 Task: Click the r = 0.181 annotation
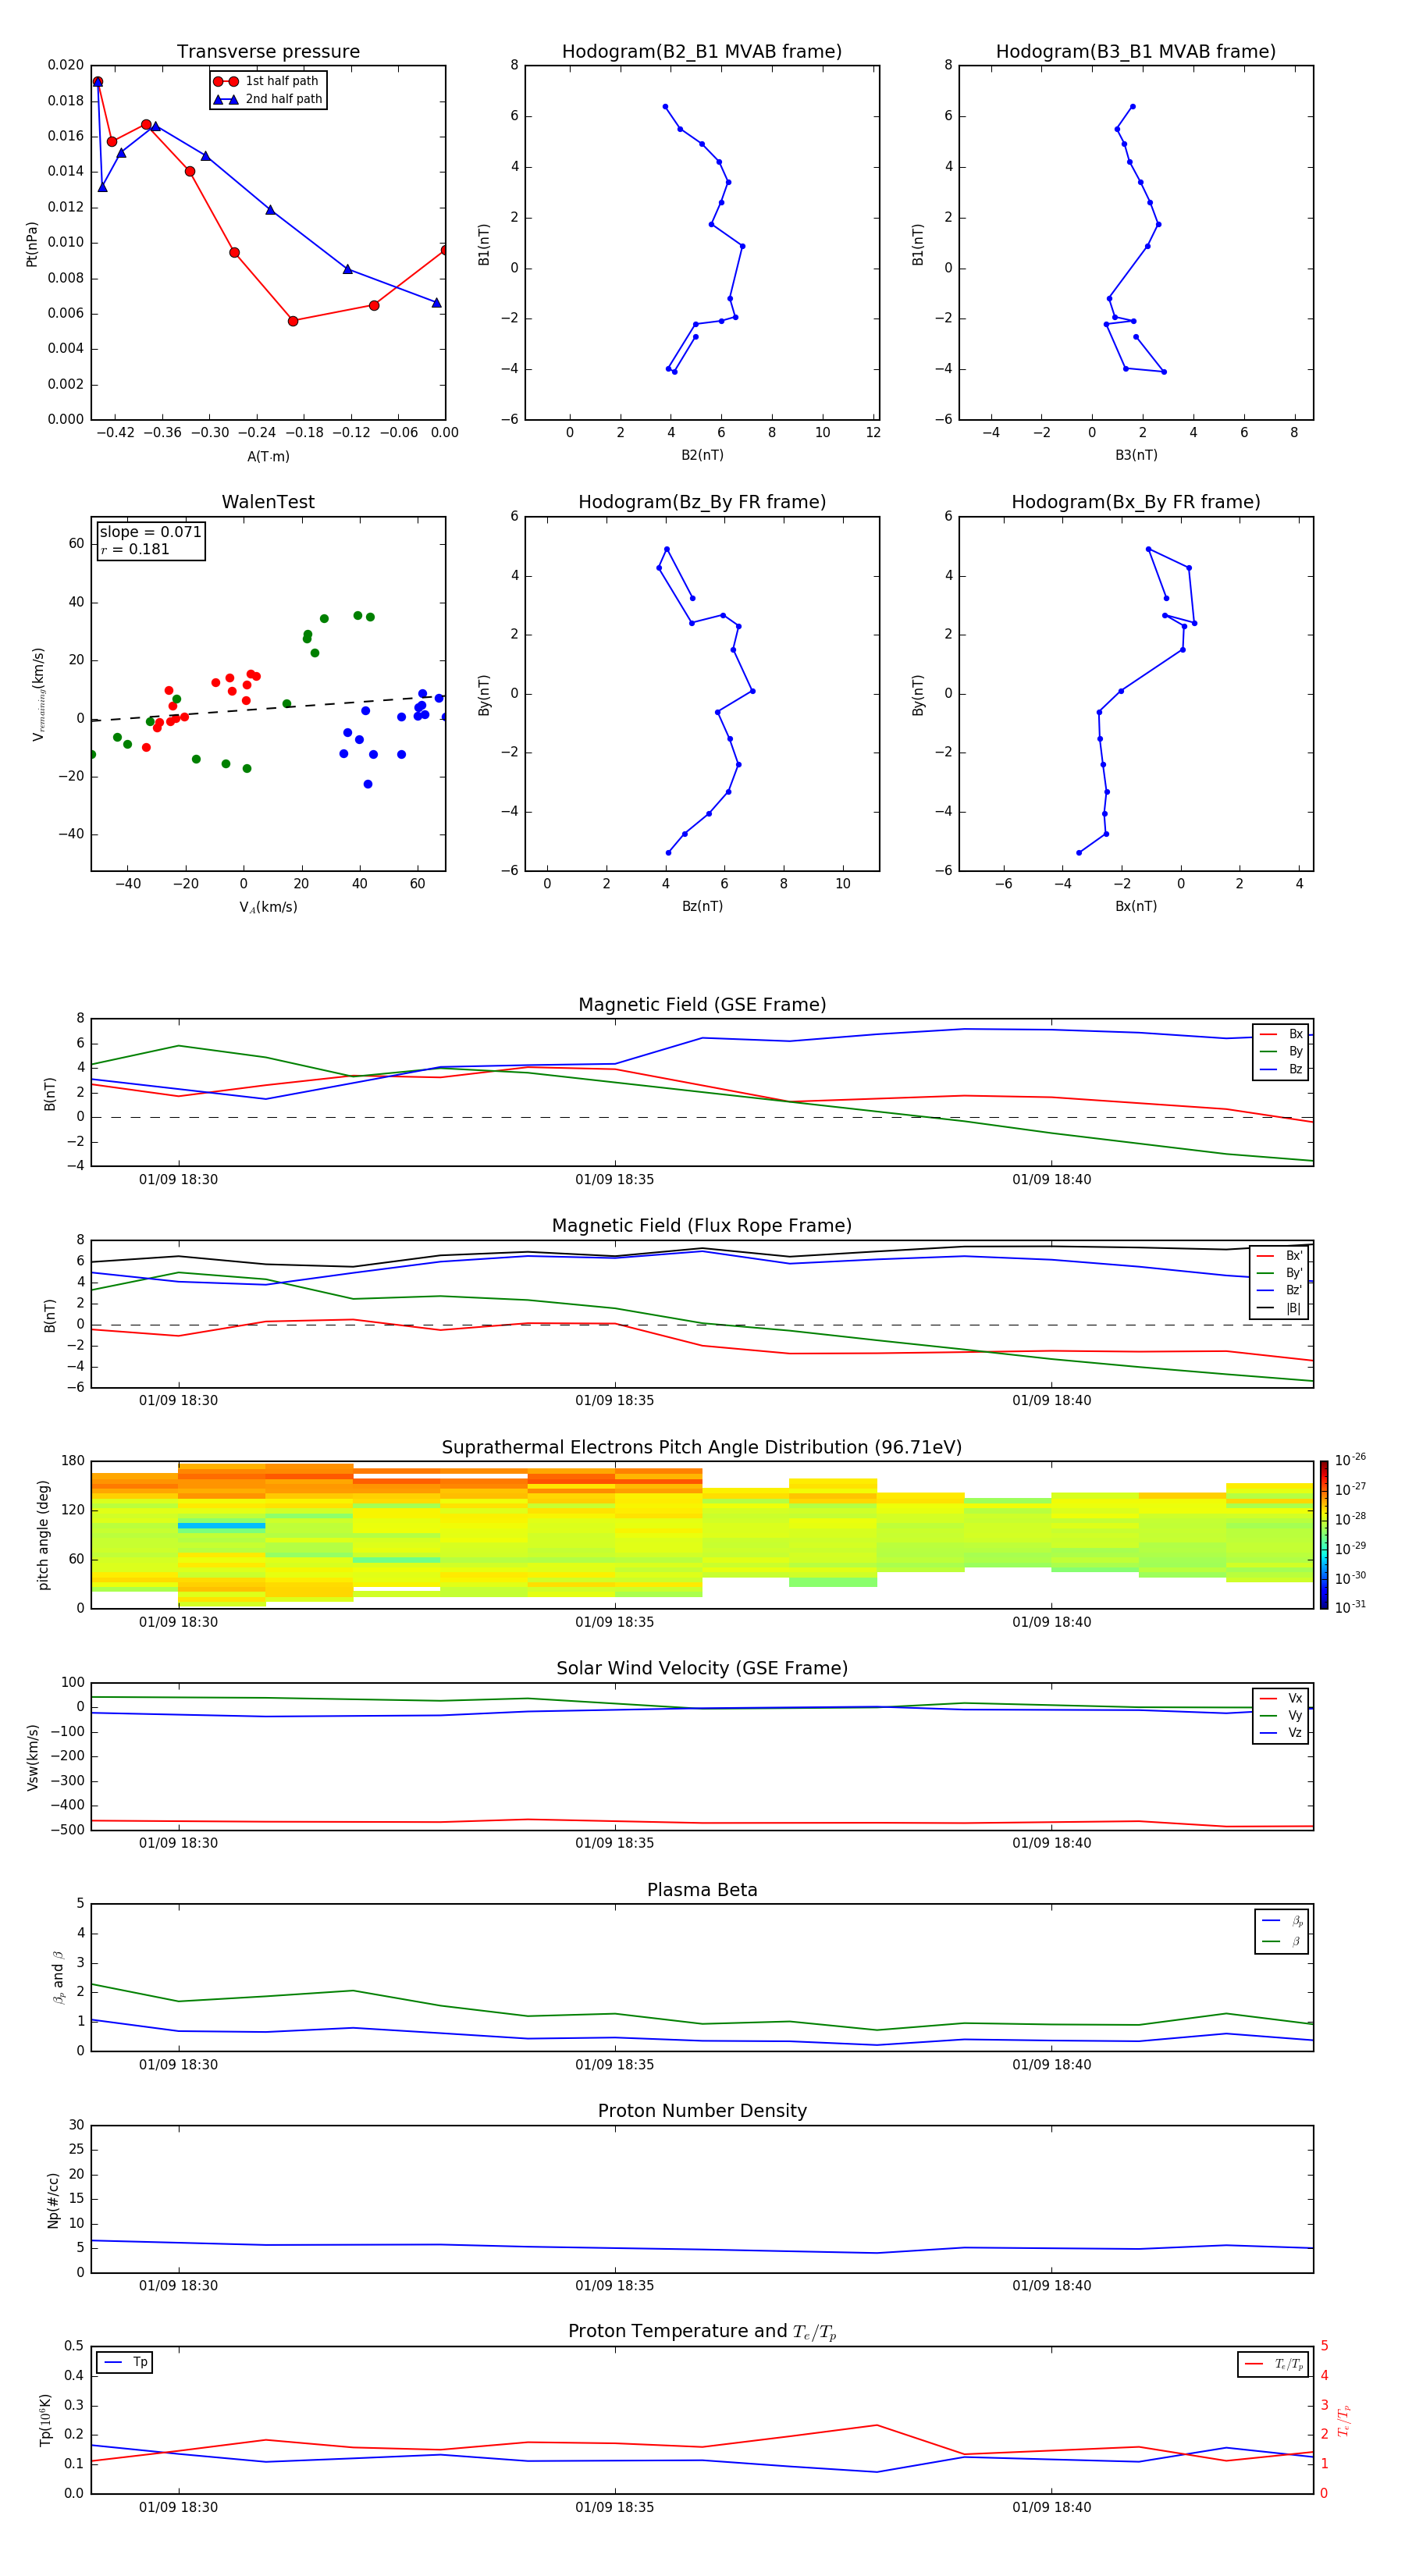pos(135,549)
